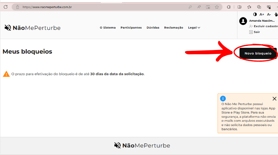This screenshot has width=278, height=155.
Task: Reload the page with browser refresh icon
Action: click(x=5, y=7)
